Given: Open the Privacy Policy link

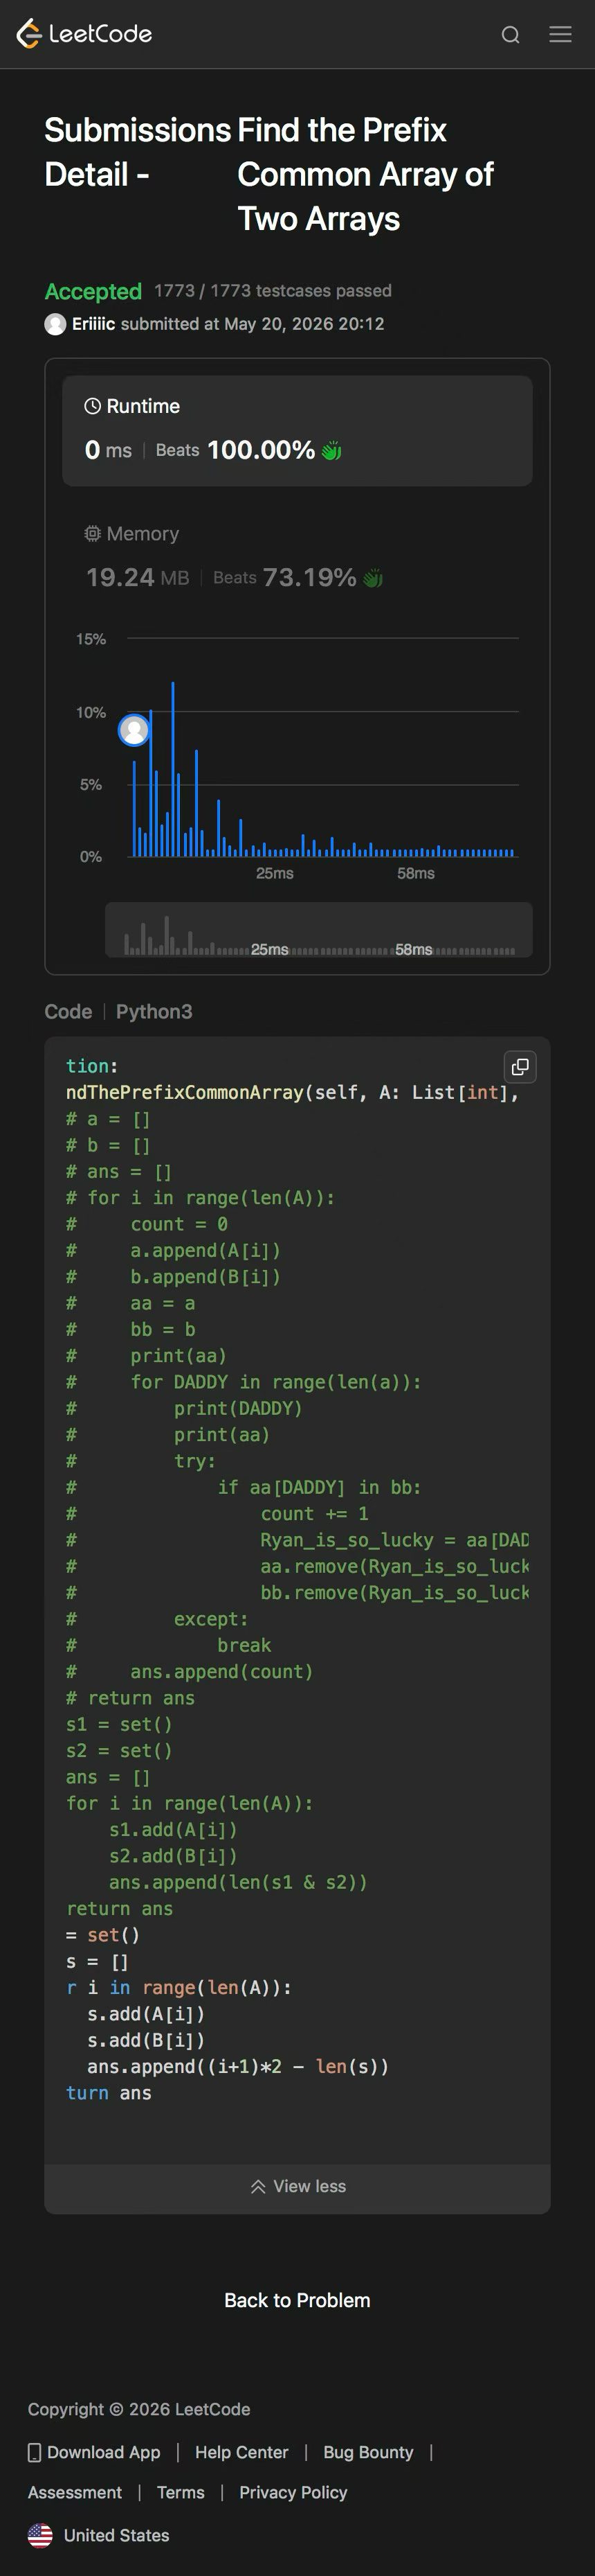Looking at the screenshot, I should point(293,2492).
